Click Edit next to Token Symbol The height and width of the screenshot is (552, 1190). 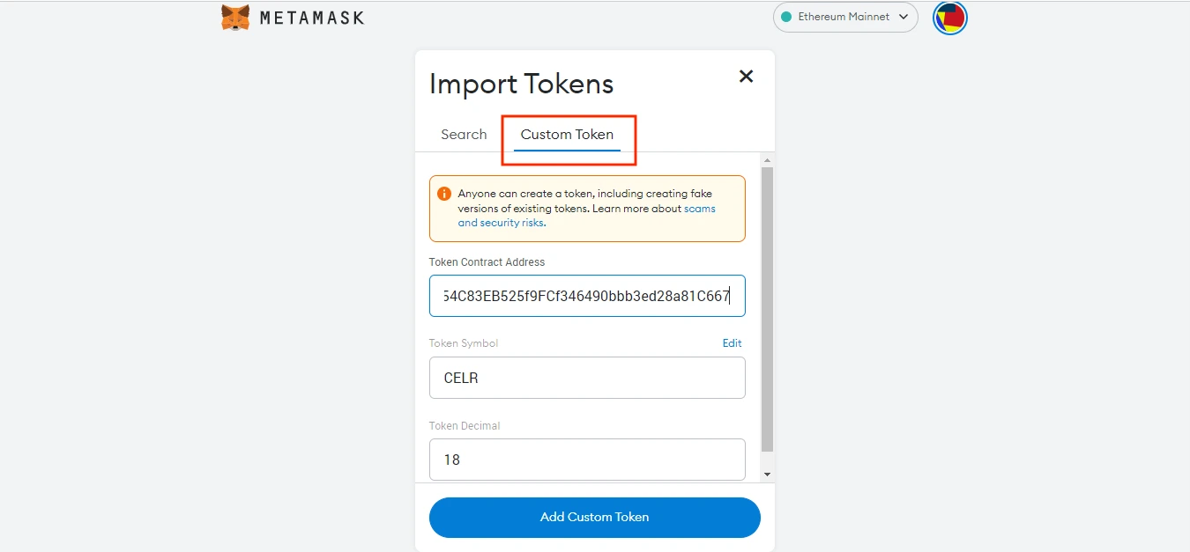(733, 343)
